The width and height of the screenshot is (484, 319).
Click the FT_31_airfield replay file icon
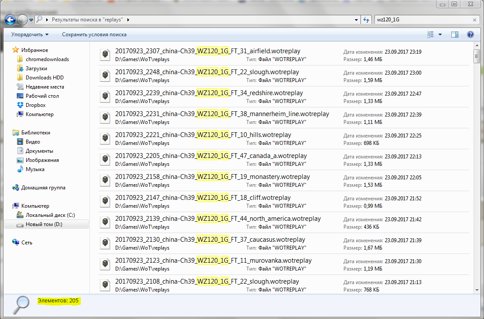tap(105, 55)
